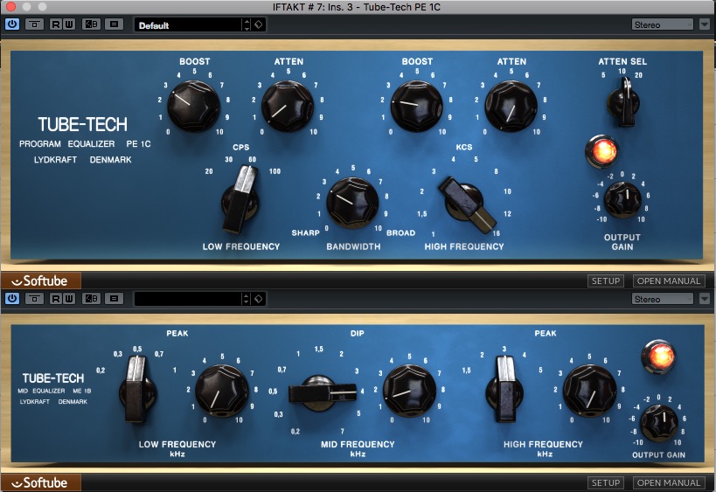Open preset management diamond icon on ME 1B
This screenshot has width=716, height=492.
click(259, 299)
